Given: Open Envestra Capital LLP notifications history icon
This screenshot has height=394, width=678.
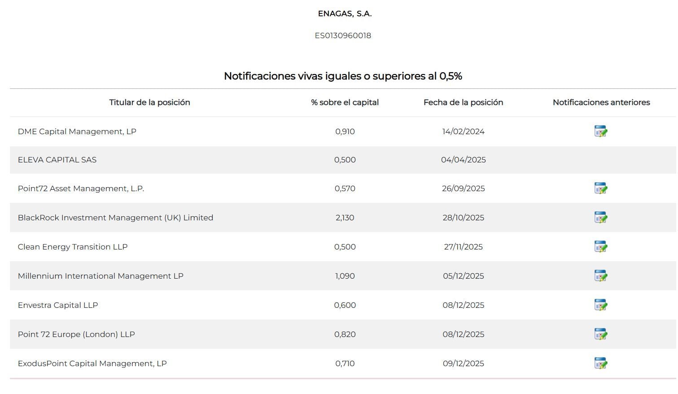Looking at the screenshot, I should 600,305.
